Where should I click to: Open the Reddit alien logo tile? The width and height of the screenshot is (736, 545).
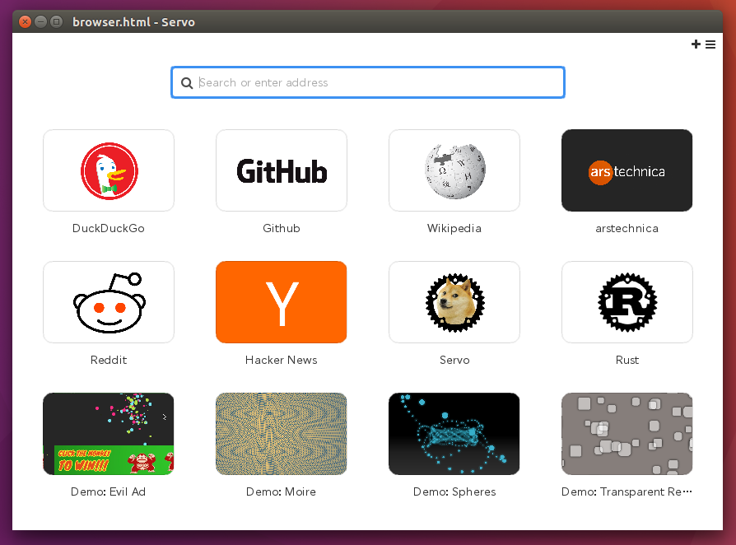pos(109,302)
